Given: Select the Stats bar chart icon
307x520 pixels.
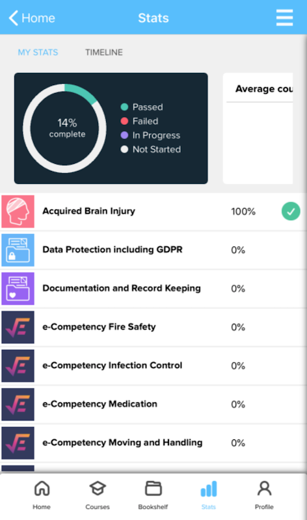Looking at the screenshot, I should click(x=209, y=489).
